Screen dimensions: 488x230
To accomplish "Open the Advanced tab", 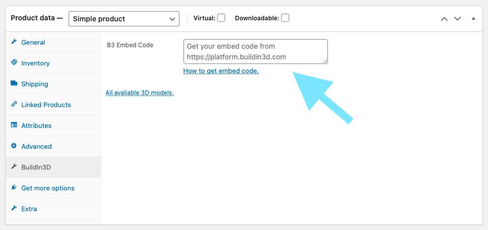I will [x=53, y=146].
